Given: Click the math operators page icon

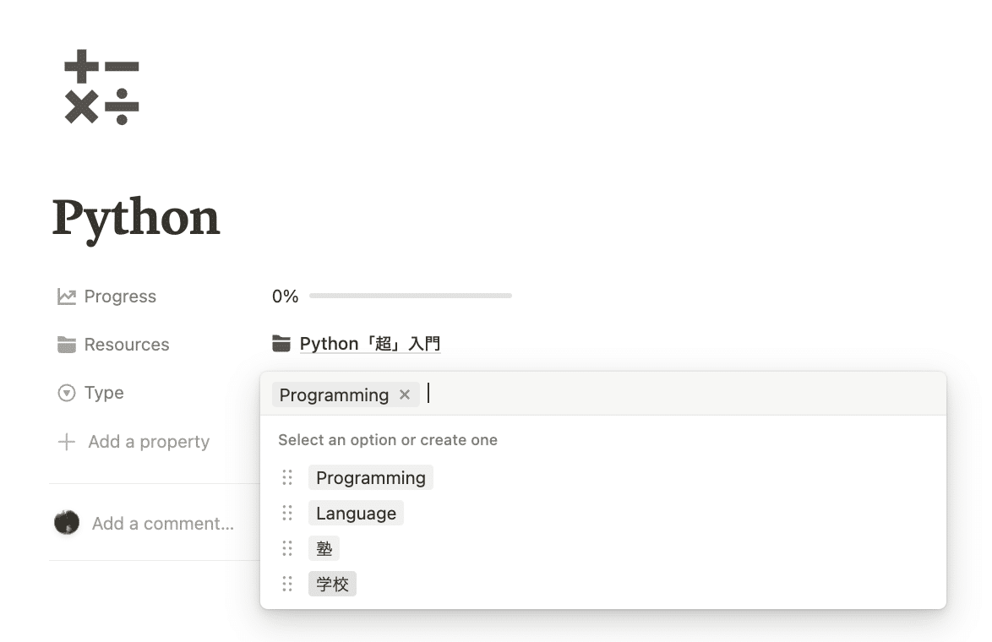Looking at the screenshot, I should 102,87.
